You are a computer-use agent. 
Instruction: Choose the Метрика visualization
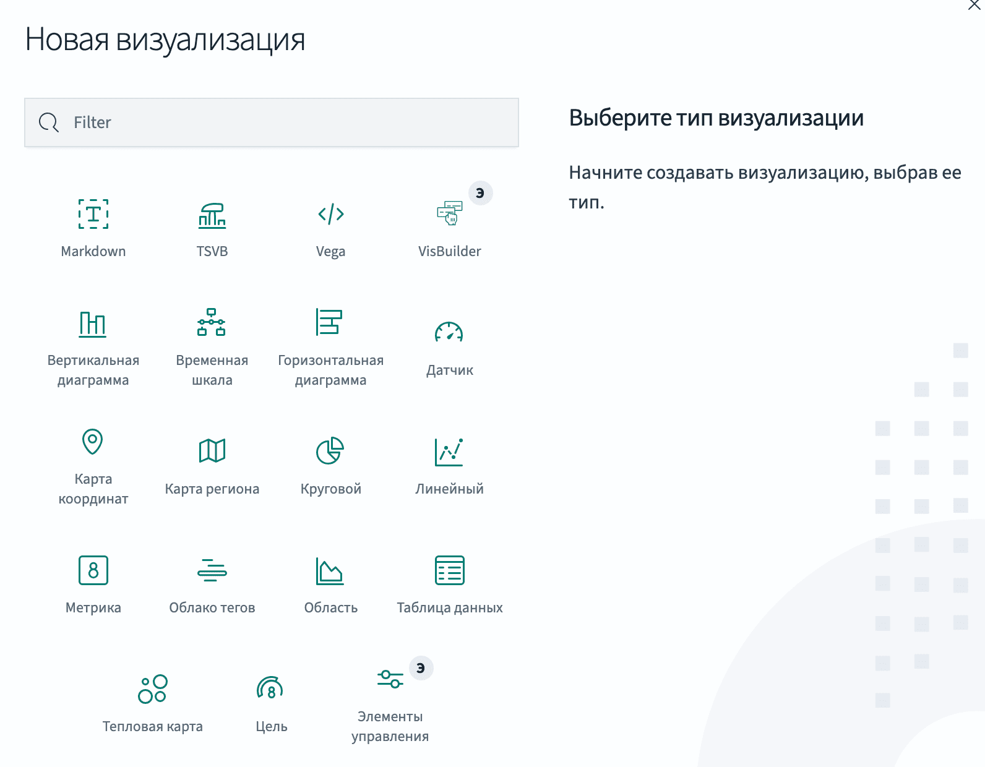(x=93, y=571)
